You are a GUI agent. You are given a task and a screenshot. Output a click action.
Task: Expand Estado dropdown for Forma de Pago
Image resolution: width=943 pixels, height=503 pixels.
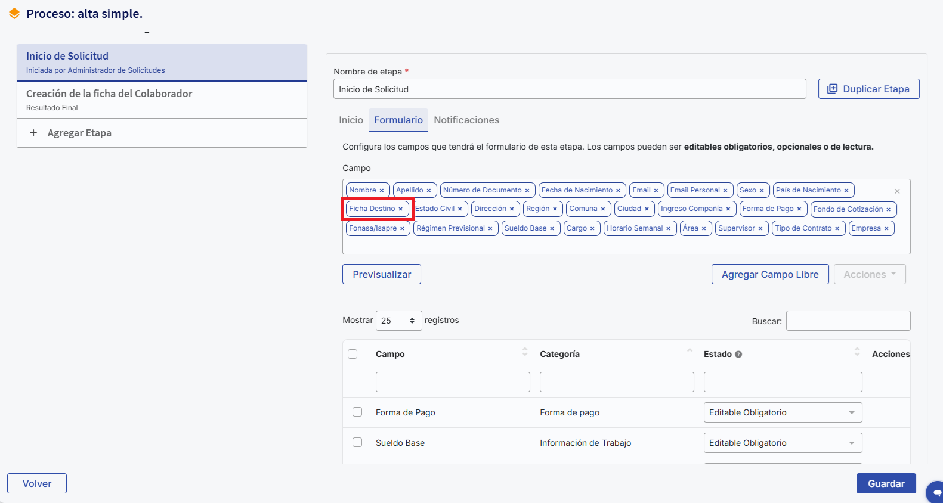click(783, 412)
